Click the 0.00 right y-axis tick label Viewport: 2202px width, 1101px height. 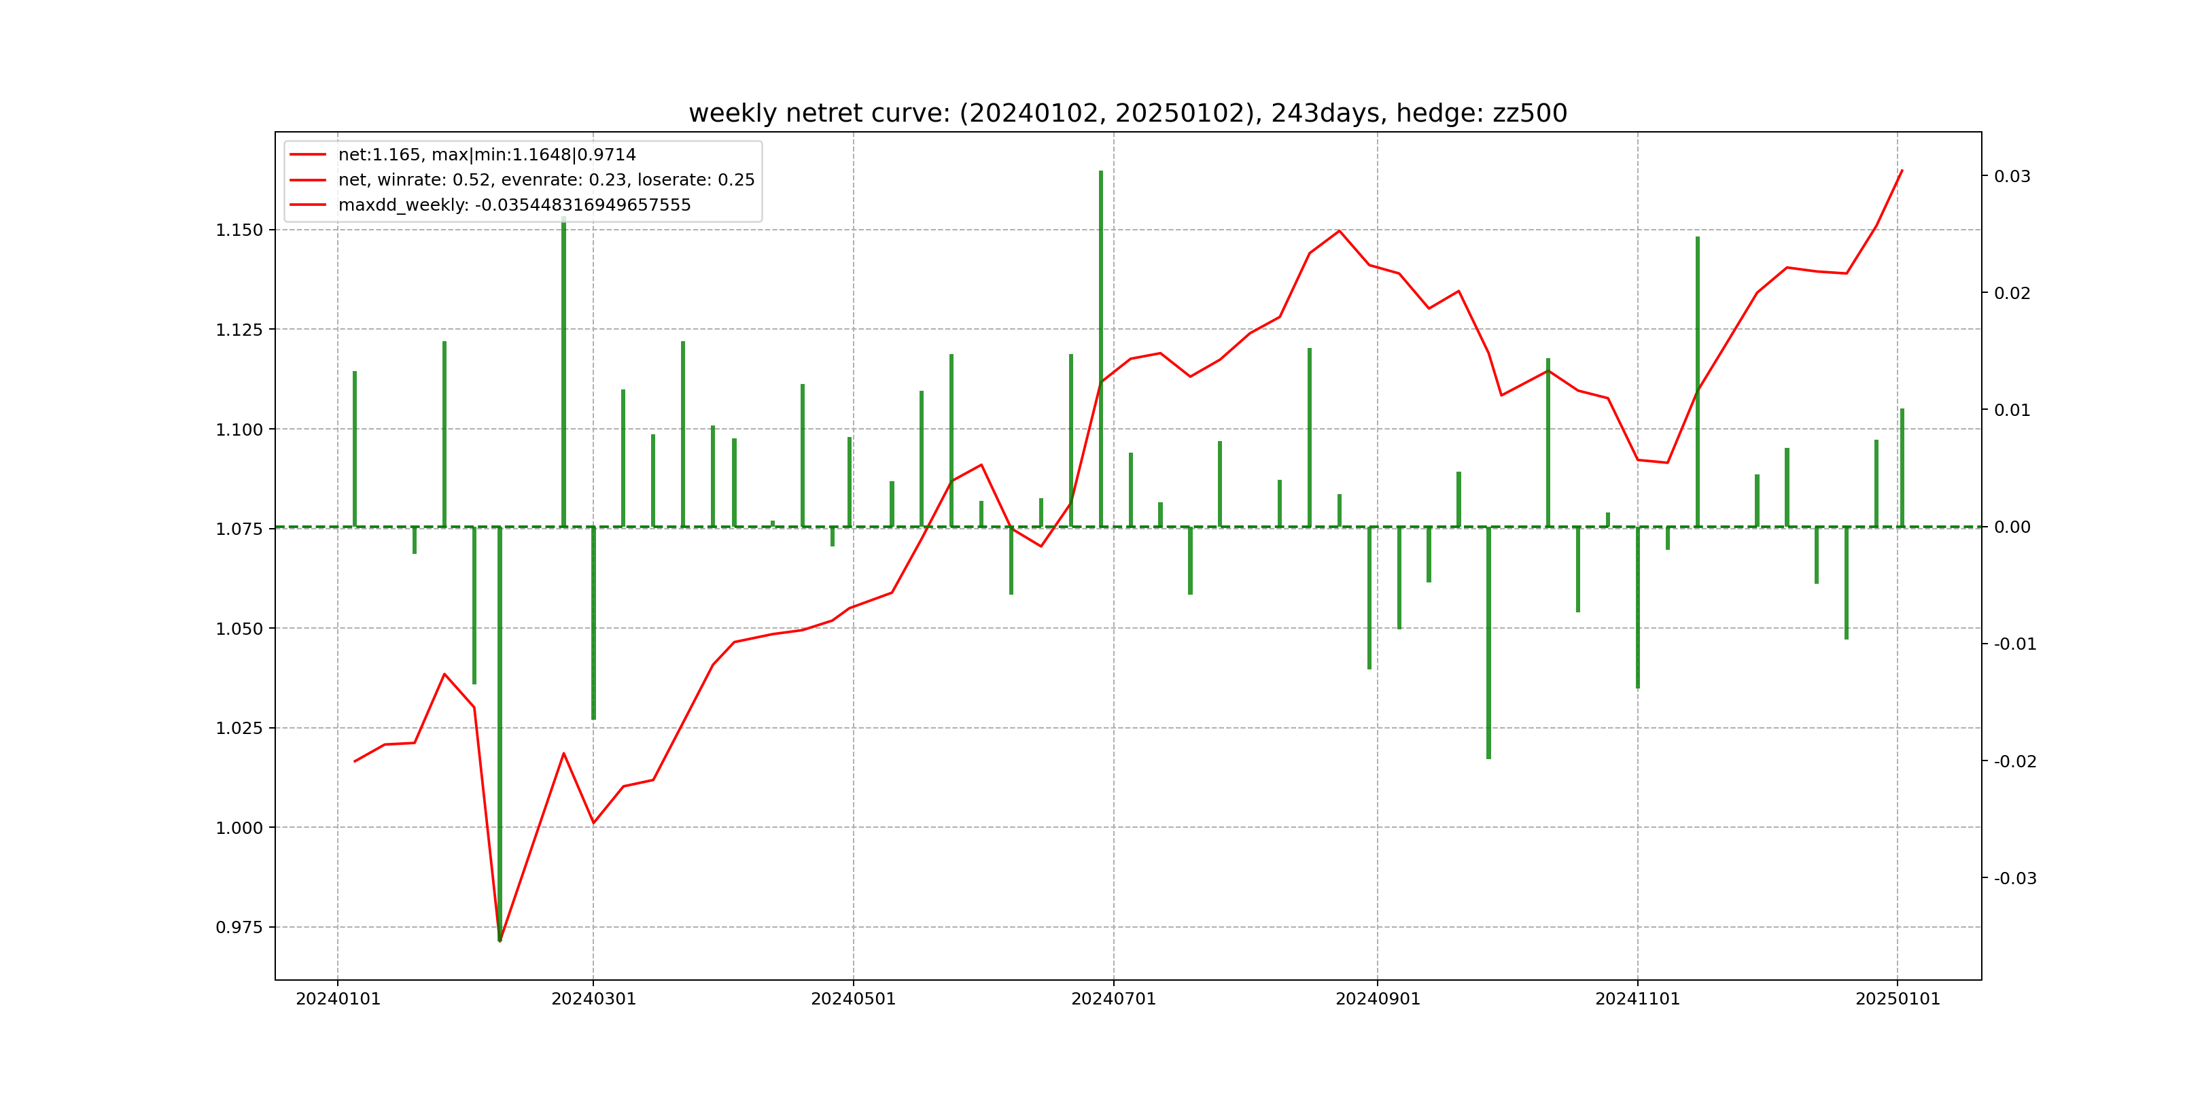[x=2012, y=527]
